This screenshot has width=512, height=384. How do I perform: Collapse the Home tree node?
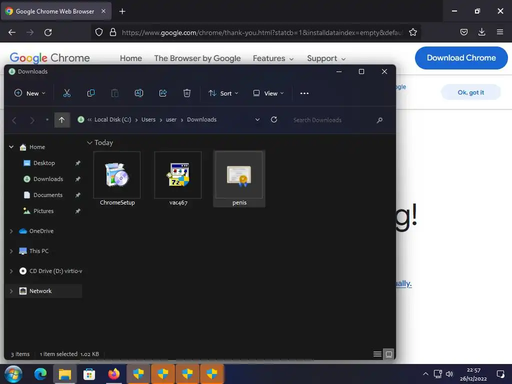tap(11, 147)
